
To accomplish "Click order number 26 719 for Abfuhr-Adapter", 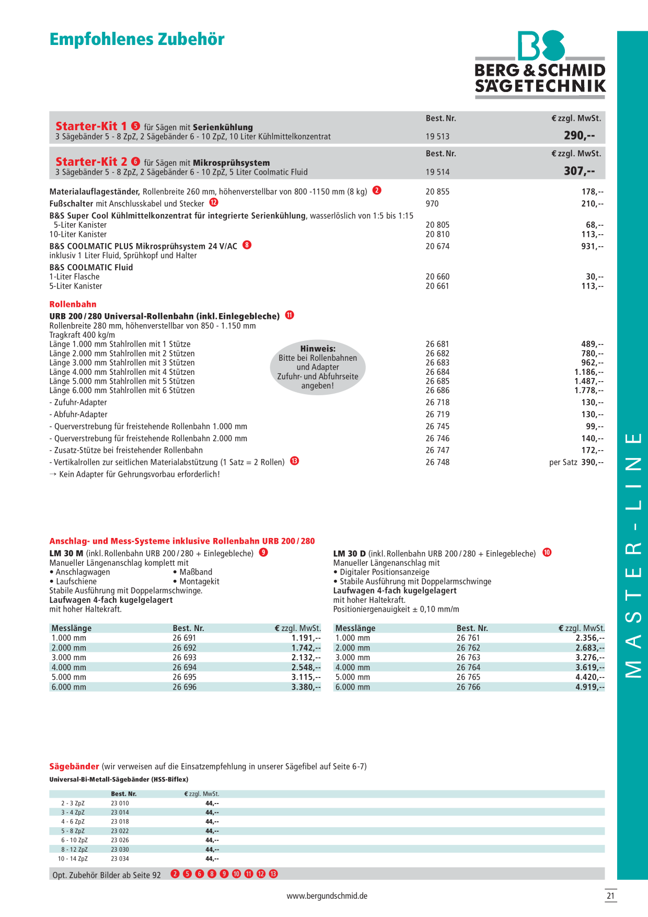I will 437,415.
